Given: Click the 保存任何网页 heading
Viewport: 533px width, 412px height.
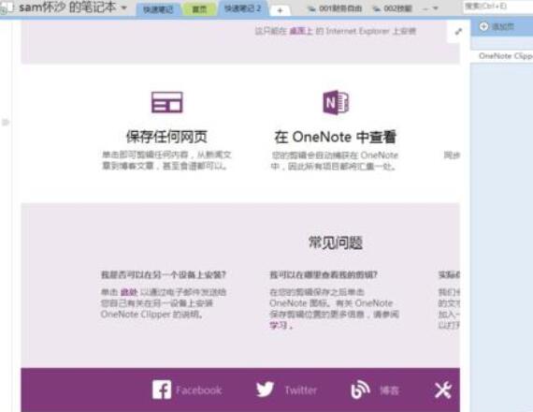Looking at the screenshot, I should [x=166, y=137].
